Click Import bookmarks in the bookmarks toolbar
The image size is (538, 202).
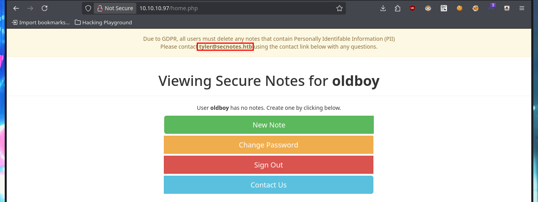(41, 22)
